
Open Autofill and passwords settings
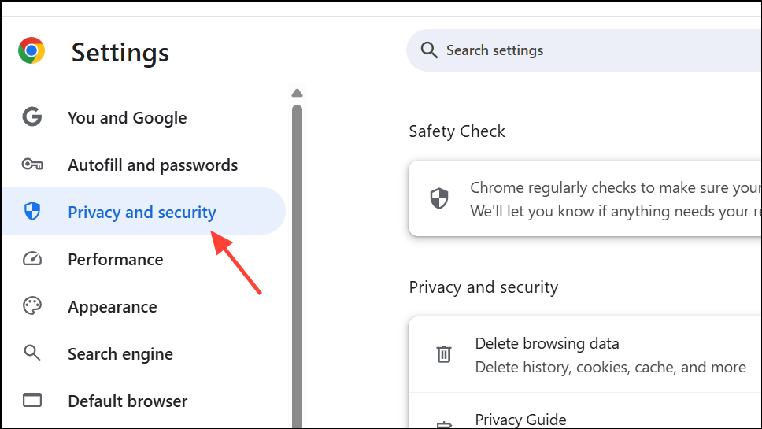153,165
